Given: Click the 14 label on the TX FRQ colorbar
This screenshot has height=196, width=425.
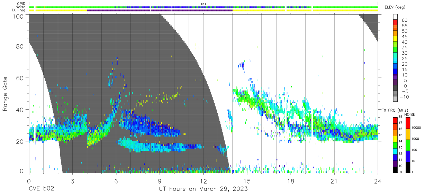Looking at the screenshot, I should (400, 142).
